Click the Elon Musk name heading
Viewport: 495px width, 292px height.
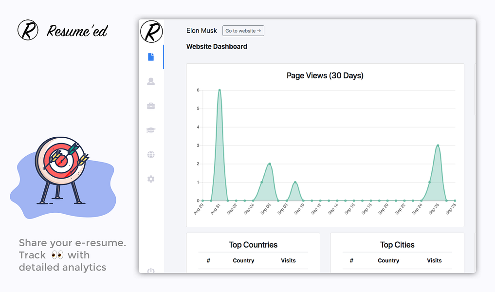pos(202,31)
